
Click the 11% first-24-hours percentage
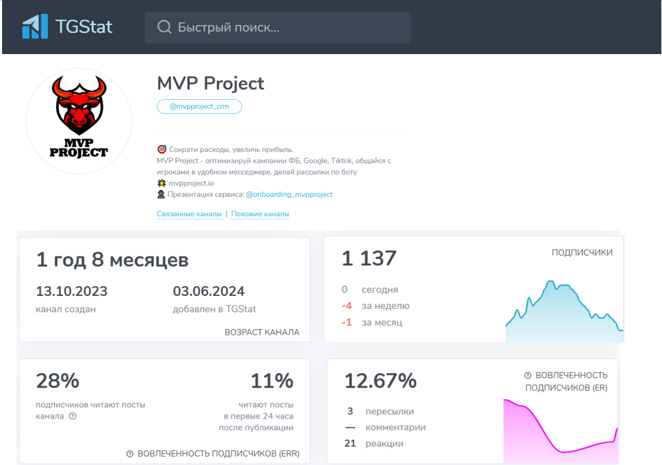[272, 380]
